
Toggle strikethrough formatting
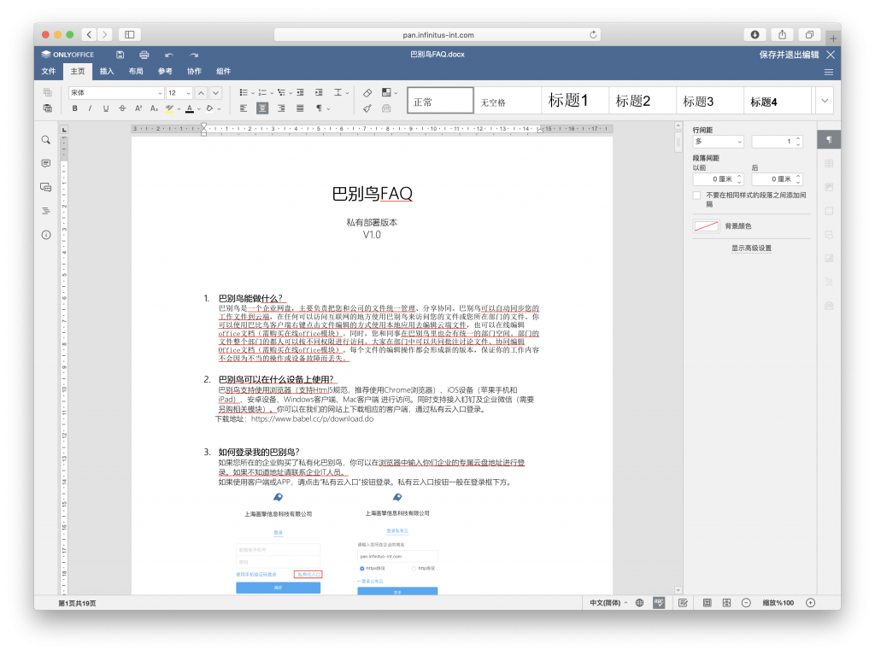122,108
